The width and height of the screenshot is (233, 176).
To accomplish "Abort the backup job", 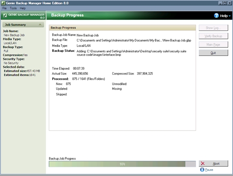I will coord(213,163).
